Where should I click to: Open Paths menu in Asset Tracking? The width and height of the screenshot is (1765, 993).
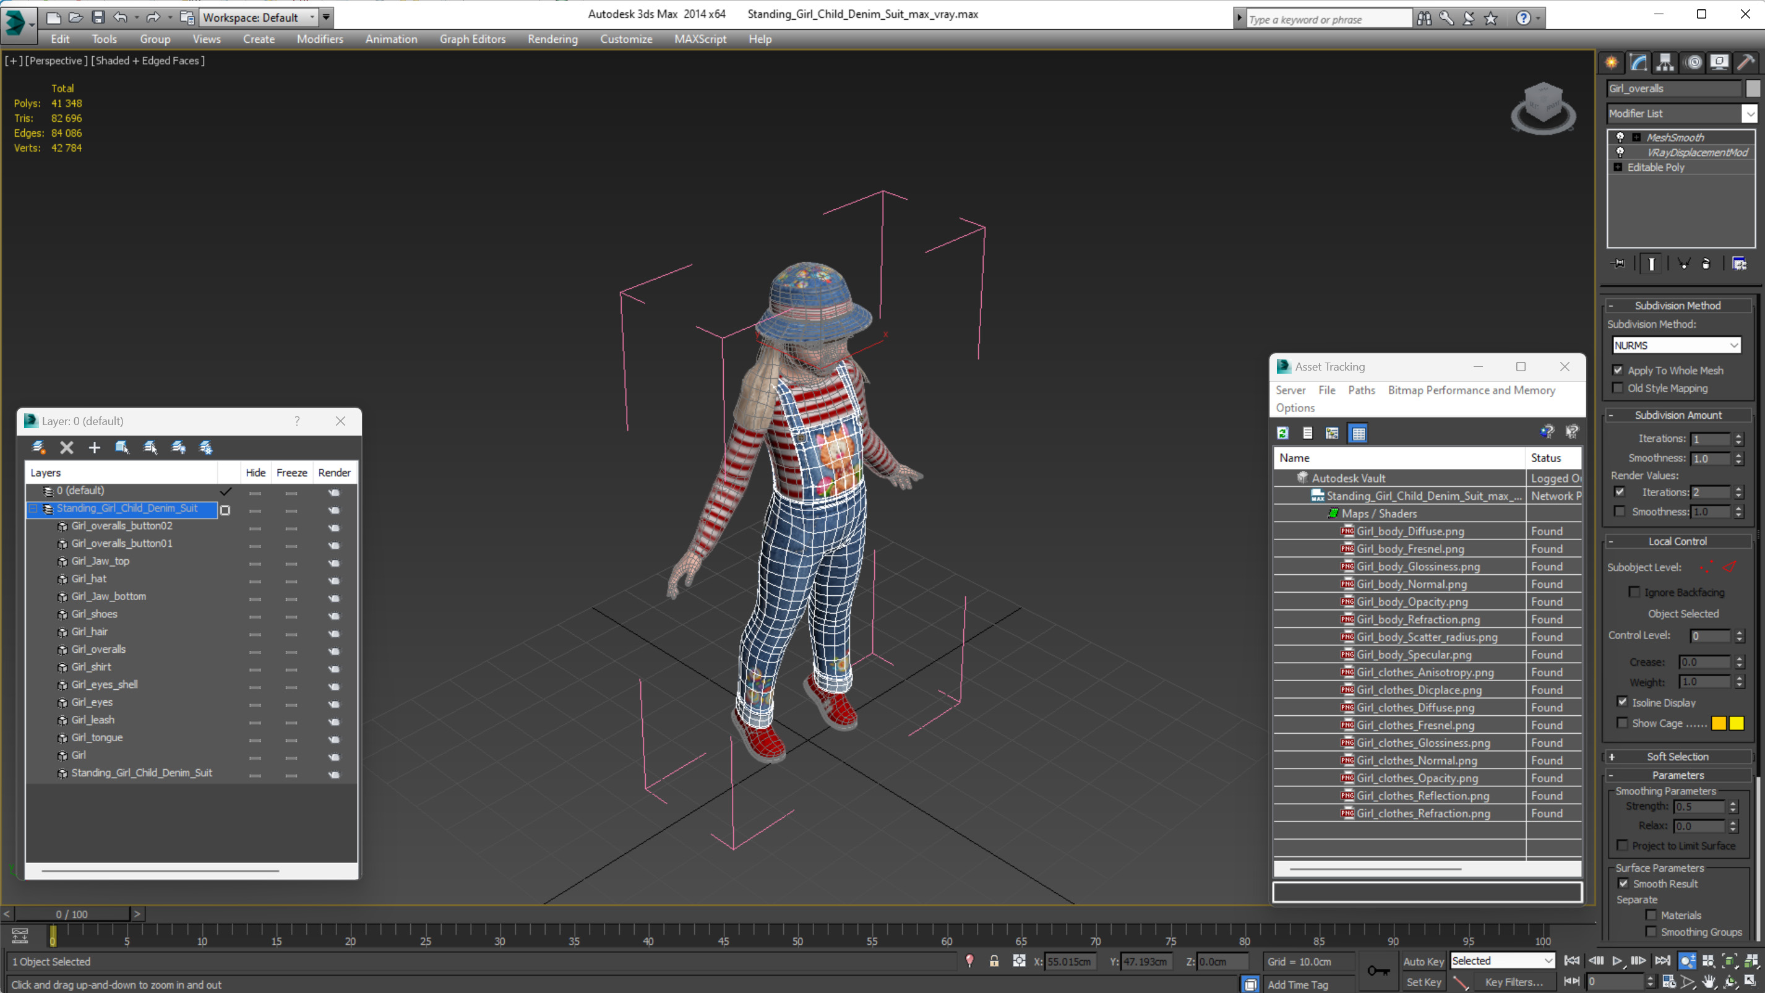click(1362, 390)
